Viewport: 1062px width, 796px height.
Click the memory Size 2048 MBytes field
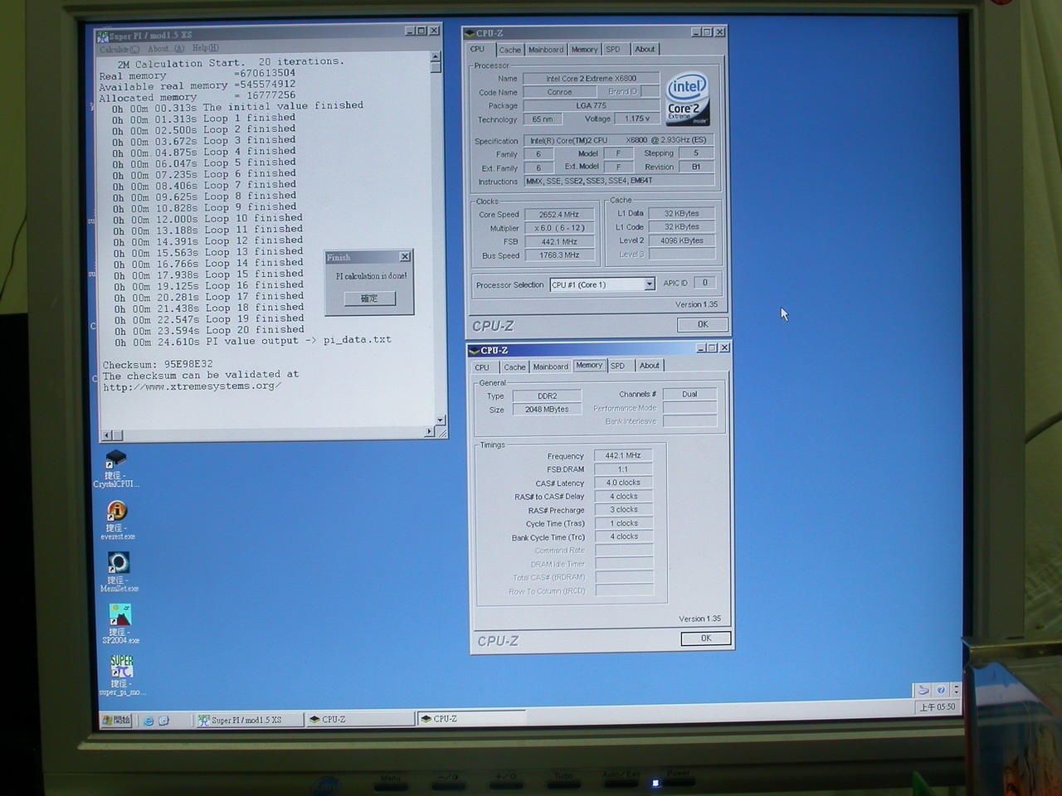[547, 410]
